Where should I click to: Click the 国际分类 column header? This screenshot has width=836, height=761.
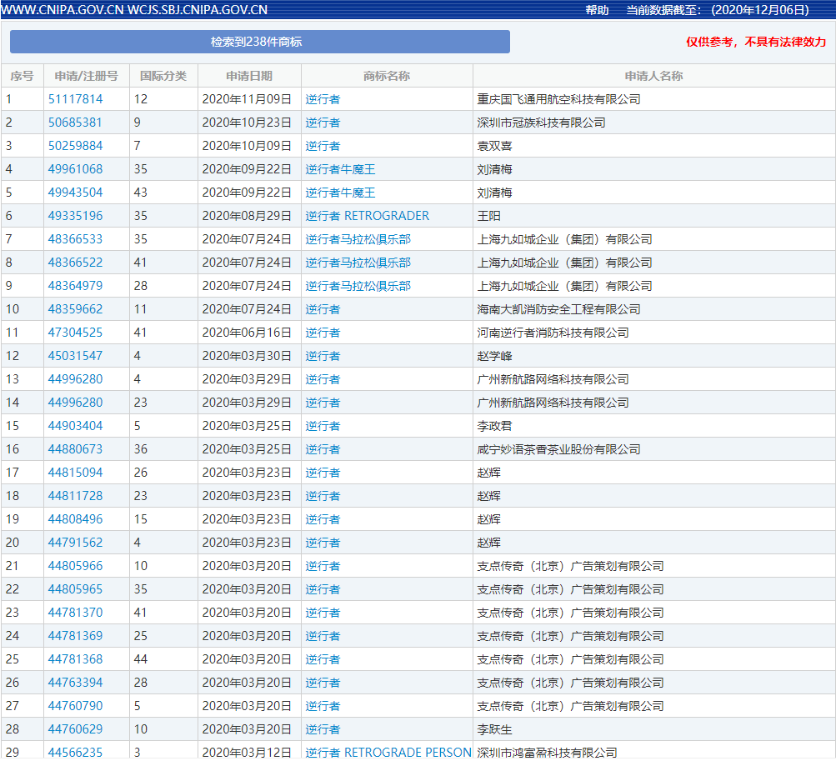point(163,75)
